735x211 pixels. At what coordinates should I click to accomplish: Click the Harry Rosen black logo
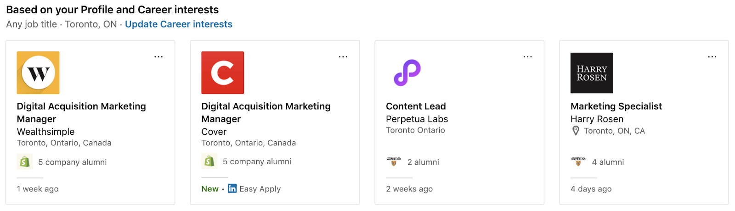592,73
